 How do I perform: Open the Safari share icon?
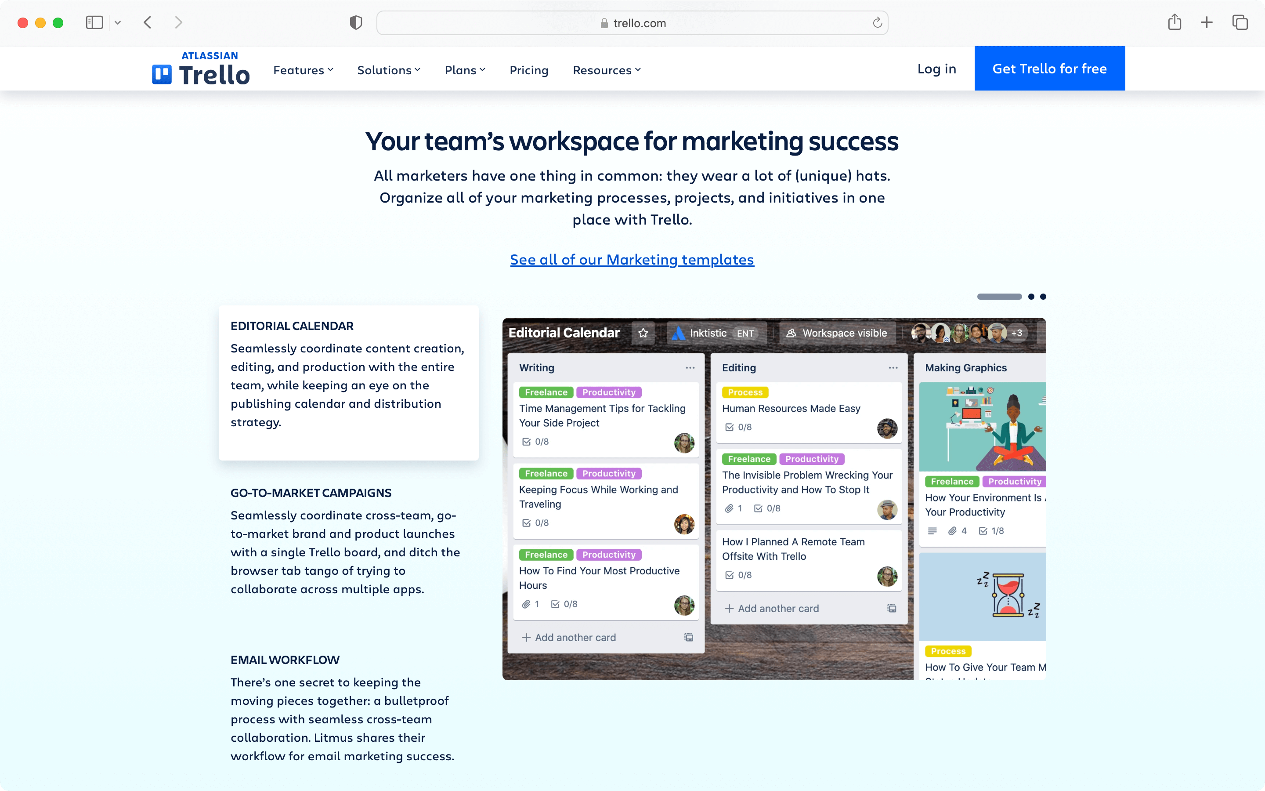click(x=1175, y=22)
